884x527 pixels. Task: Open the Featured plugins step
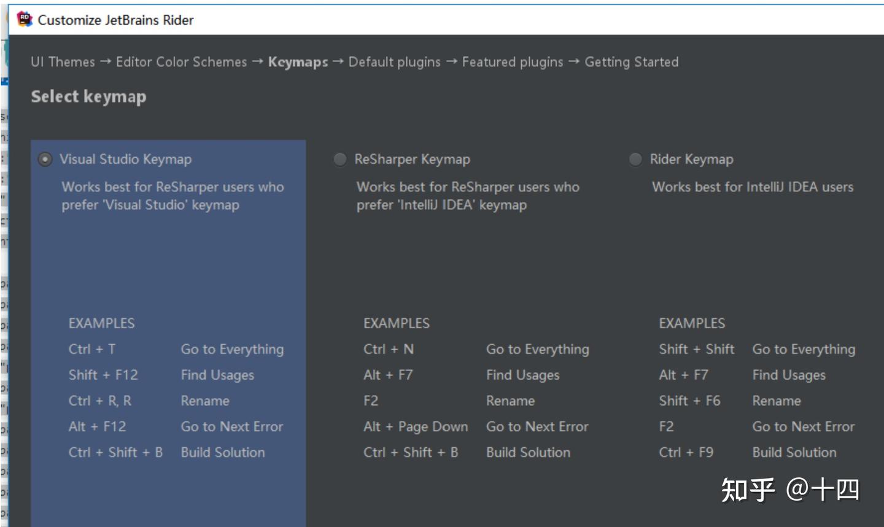pyautogui.click(x=513, y=62)
